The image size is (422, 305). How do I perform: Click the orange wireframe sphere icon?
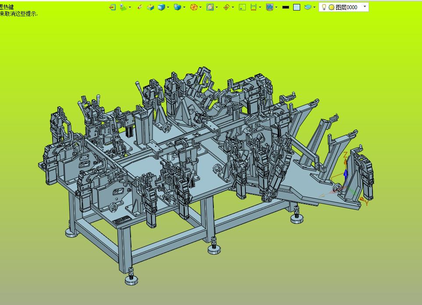[x=194, y=7]
